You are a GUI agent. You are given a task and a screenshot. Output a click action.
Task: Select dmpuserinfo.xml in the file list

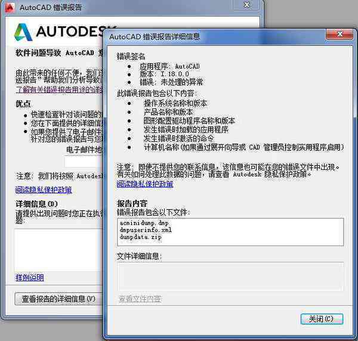pos(146,230)
